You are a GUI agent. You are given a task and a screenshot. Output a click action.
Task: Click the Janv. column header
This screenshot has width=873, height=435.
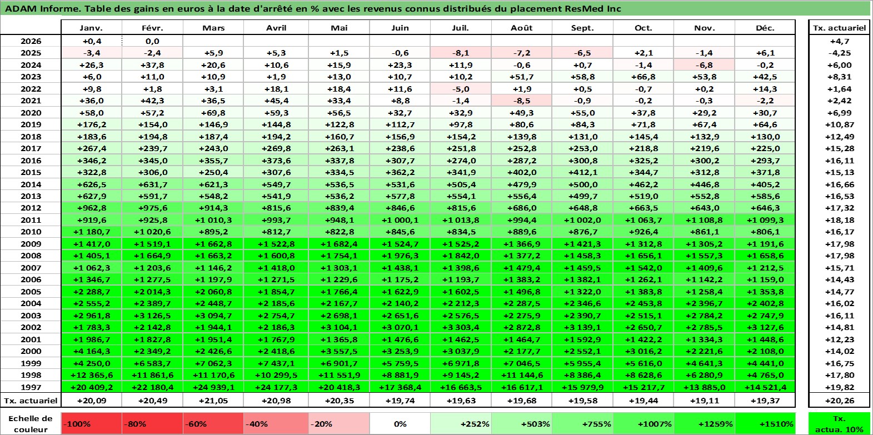point(91,28)
